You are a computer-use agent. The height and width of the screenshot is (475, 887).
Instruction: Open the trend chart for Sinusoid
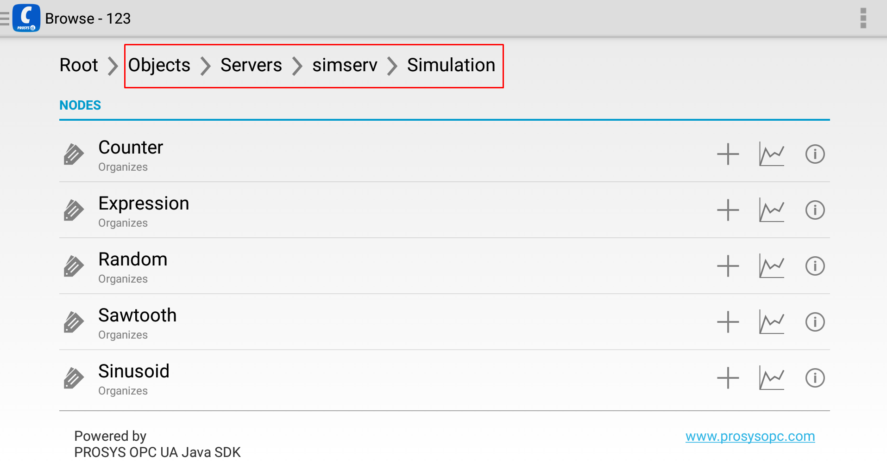(x=771, y=378)
